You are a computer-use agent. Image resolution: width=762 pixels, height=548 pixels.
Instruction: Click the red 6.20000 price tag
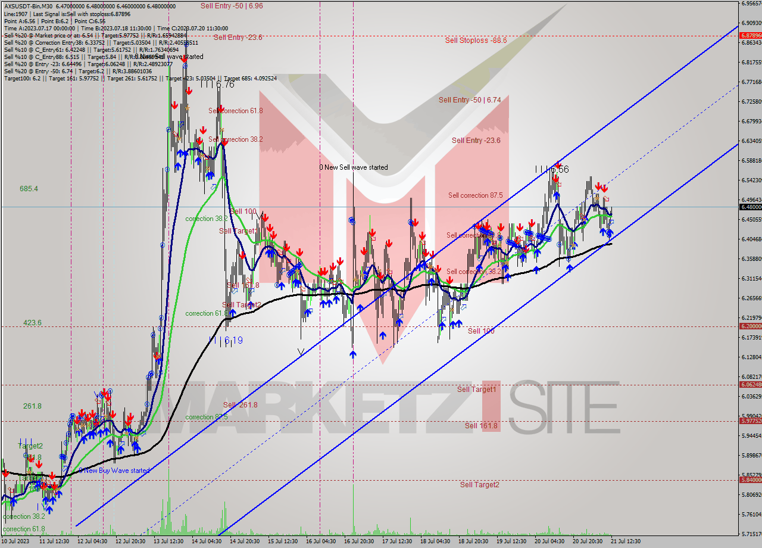point(751,326)
